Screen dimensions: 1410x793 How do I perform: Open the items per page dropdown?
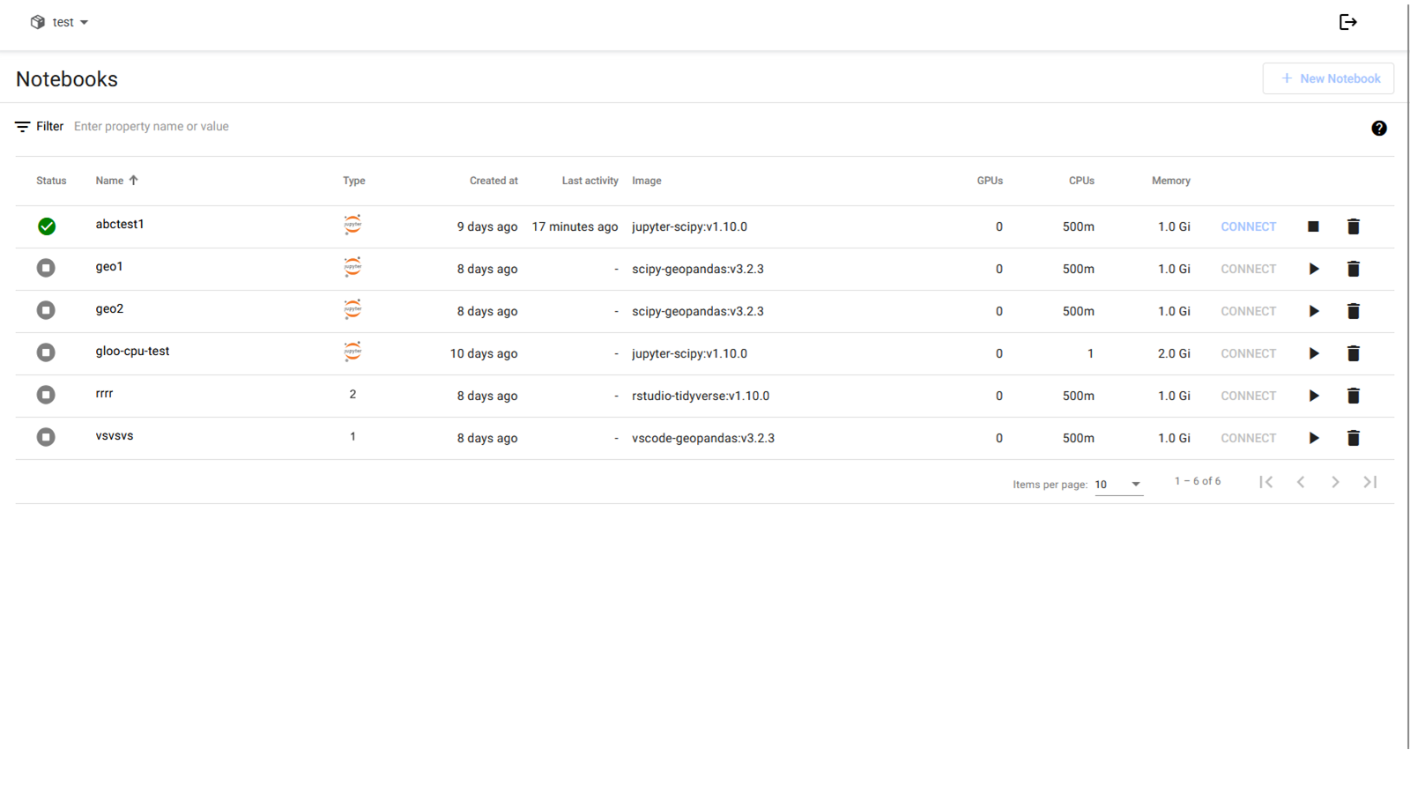point(1119,485)
